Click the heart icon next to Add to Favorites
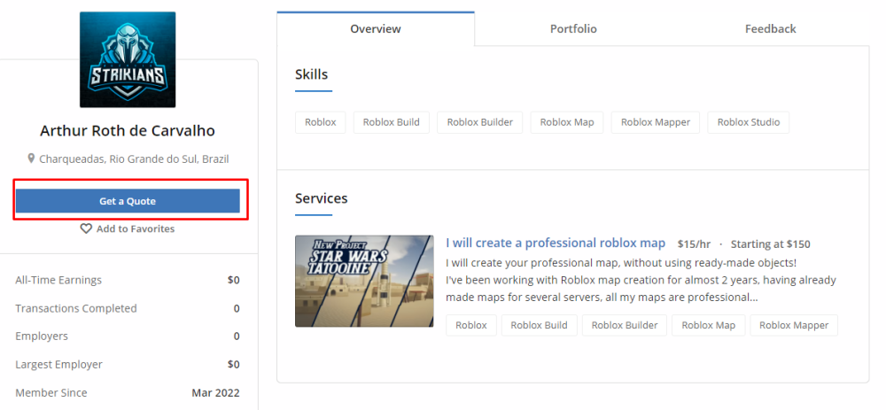 86,228
